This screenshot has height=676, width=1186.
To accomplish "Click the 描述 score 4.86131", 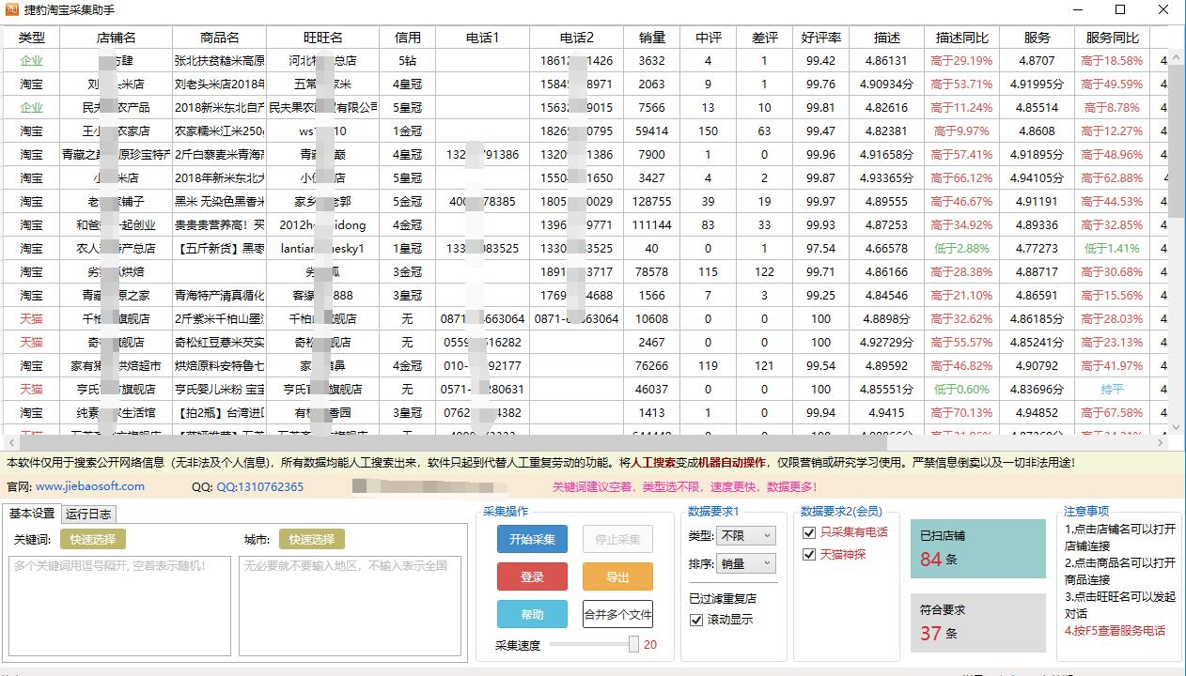I will click(x=887, y=60).
